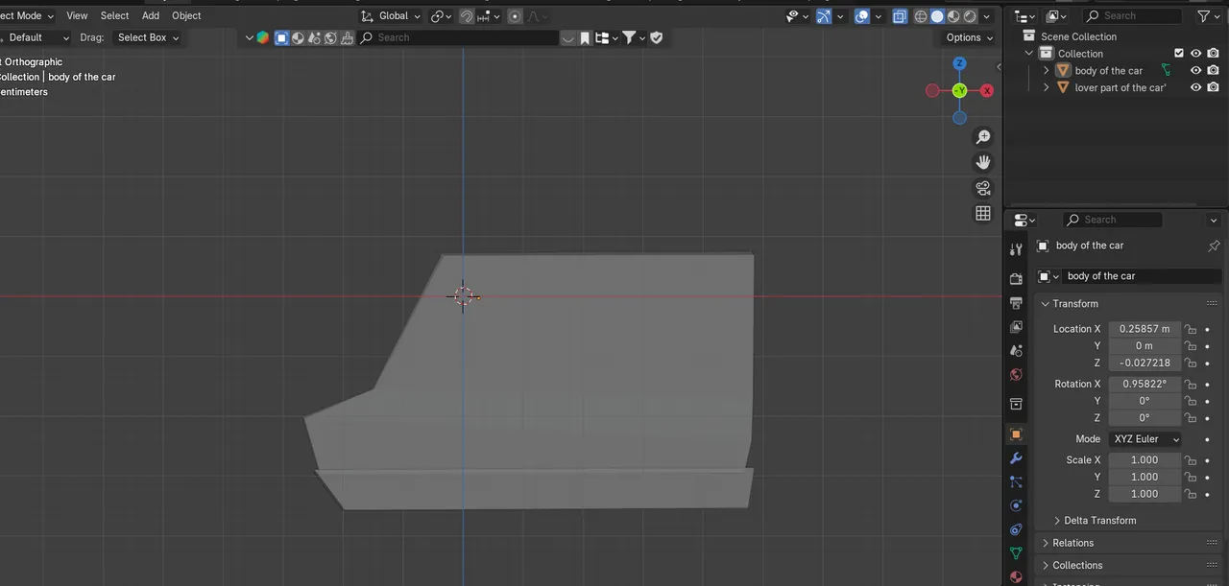Viewport: 1229px width, 586px height.
Task: Toggle snapping magnet icon
Action: click(x=466, y=16)
